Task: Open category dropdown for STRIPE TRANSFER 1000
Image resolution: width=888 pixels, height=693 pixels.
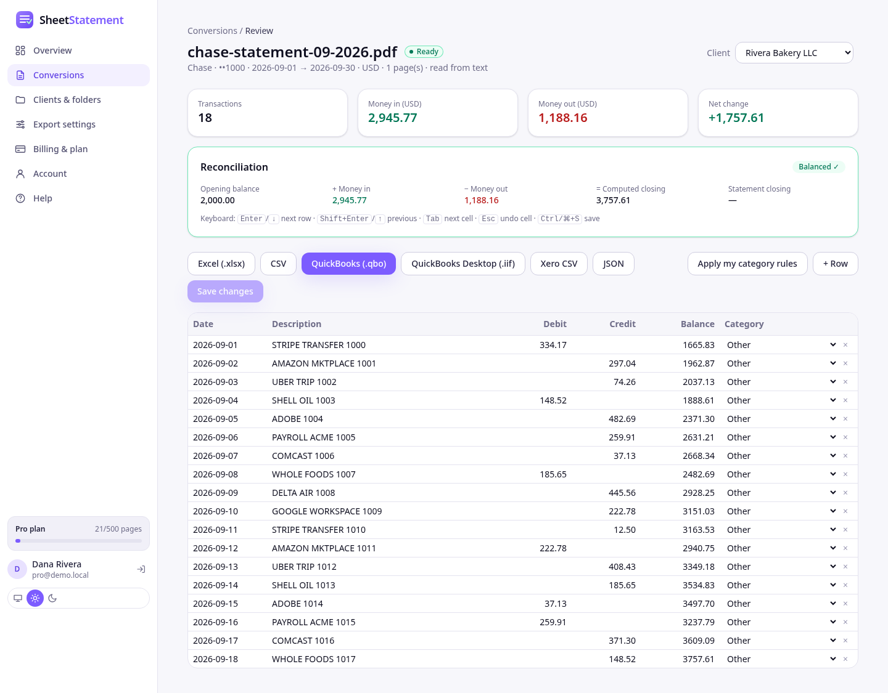Action: point(781,345)
